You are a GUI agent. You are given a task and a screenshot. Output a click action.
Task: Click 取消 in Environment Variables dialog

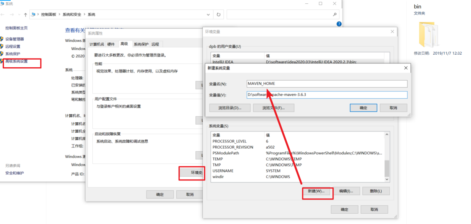pyautogui.click(x=374, y=209)
